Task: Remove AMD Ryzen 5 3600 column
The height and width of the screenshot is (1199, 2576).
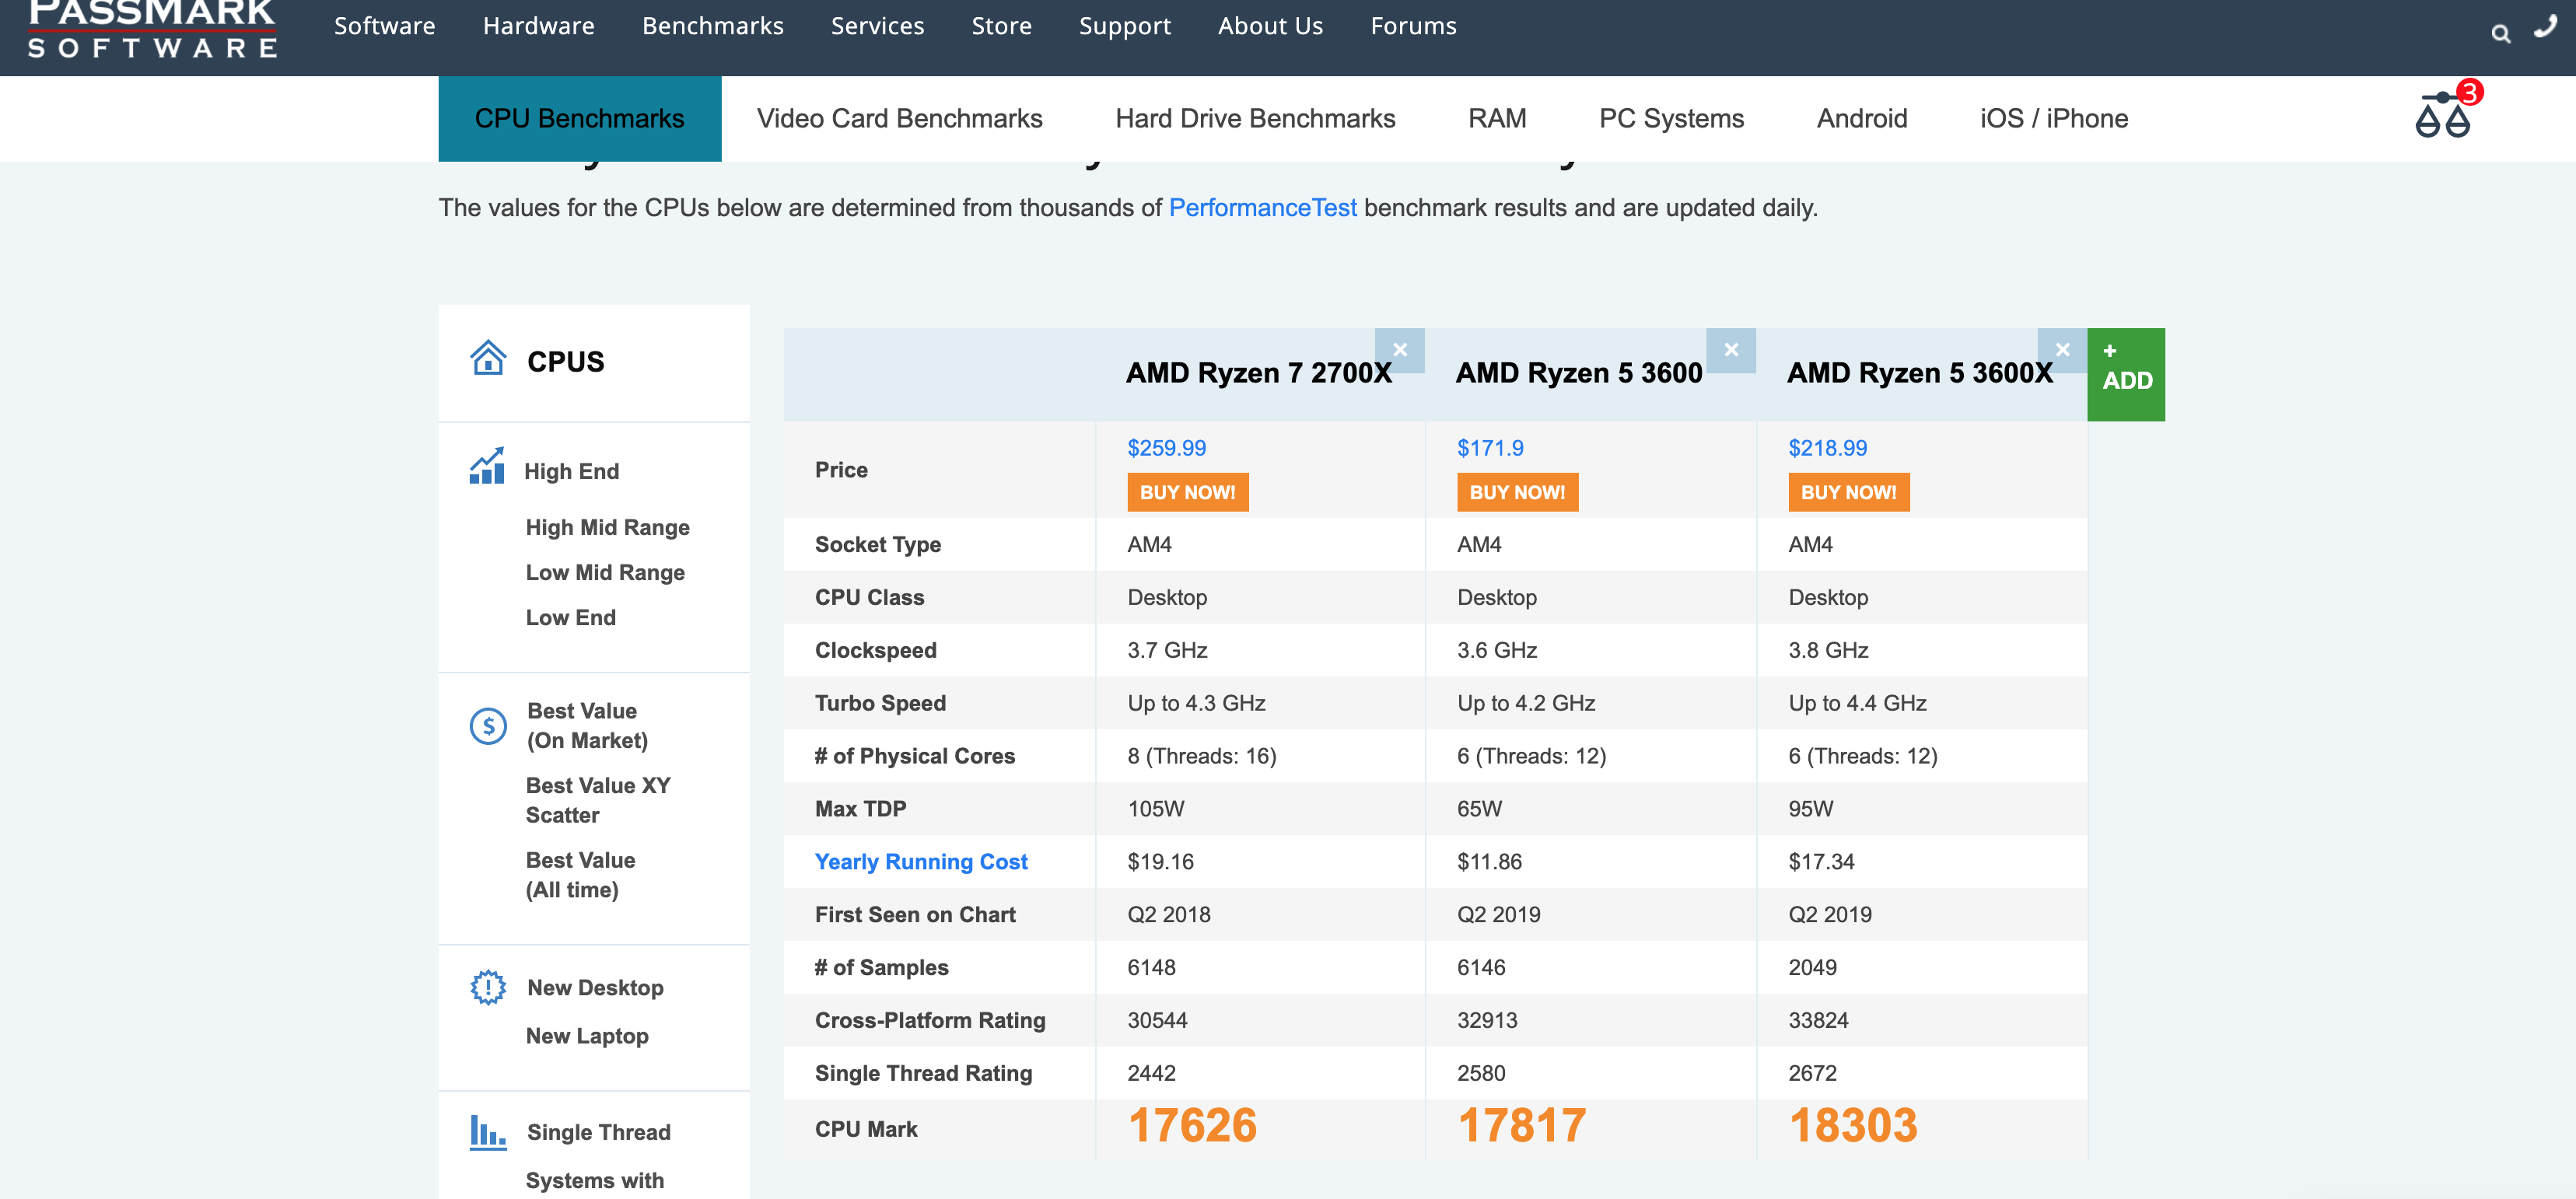Action: pyautogui.click(x=1730, y=350)
